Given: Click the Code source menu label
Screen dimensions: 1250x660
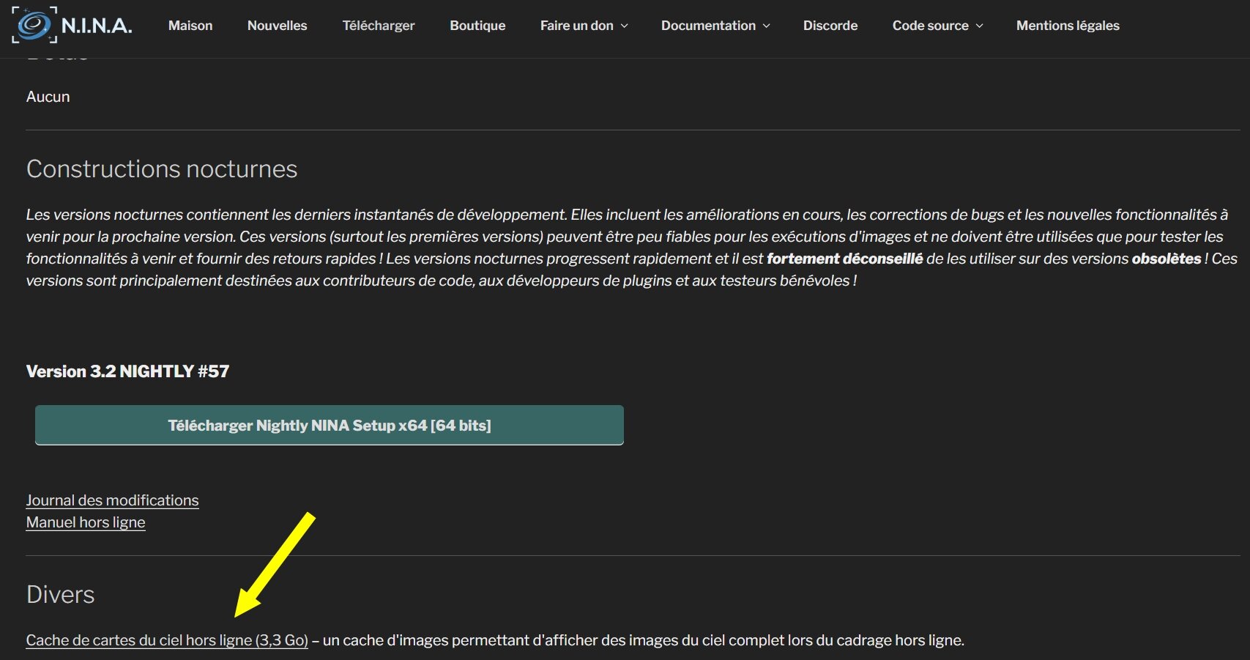Looking at the screenshot, I should click(x=931, y=26).
